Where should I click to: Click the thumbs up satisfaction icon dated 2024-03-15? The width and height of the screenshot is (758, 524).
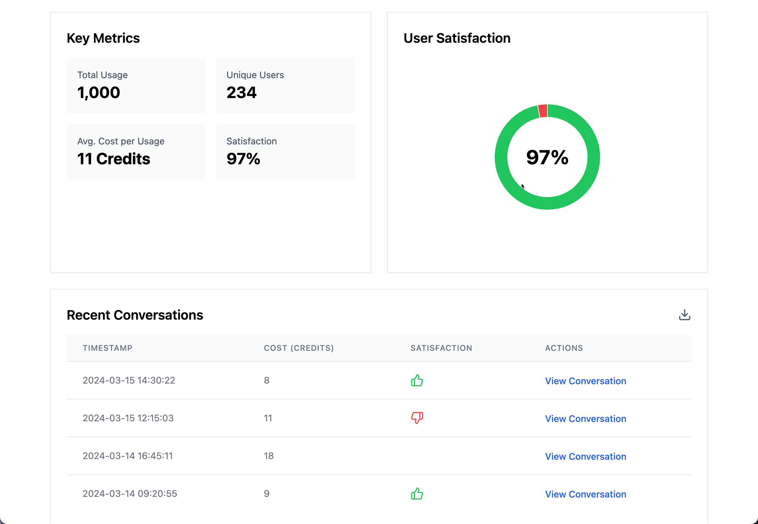(x=417, y=381)
